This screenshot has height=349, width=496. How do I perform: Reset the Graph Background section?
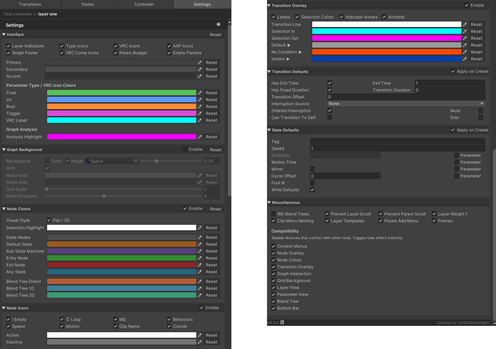(215, 150)
